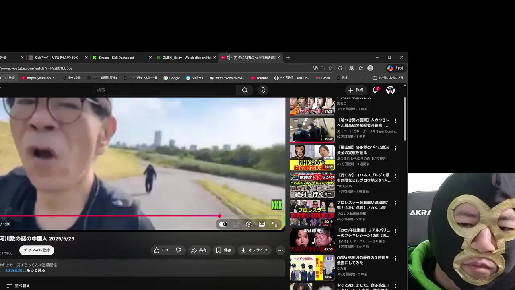This screenshot has width=515, height=290.
Task: Close the ZUIEKI_kicktv tab
Action: (x=214, y=58)
